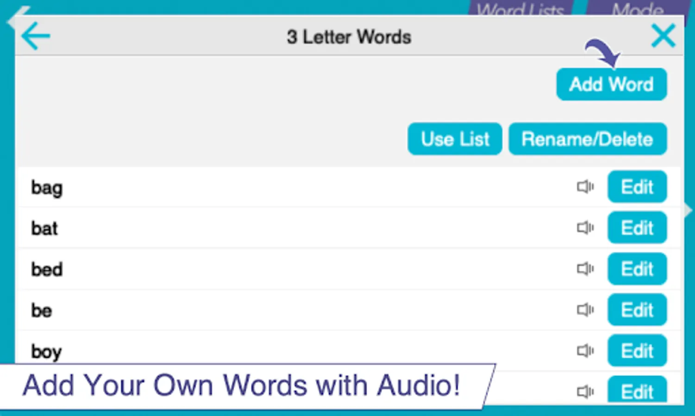
Task: Go back using the left arrow icon
Action: [x=36, y=36]
